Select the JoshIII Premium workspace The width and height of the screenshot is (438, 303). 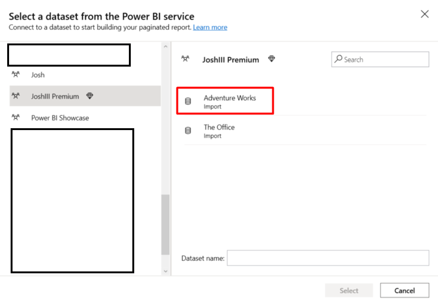click(x=85, y=96)
